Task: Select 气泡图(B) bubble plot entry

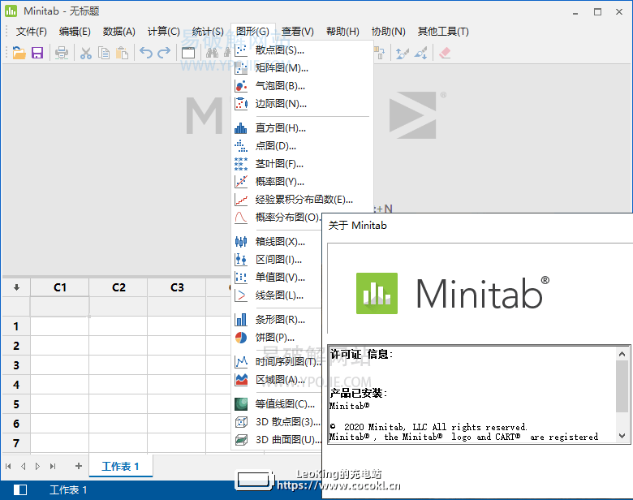Action: click(302, 85)
